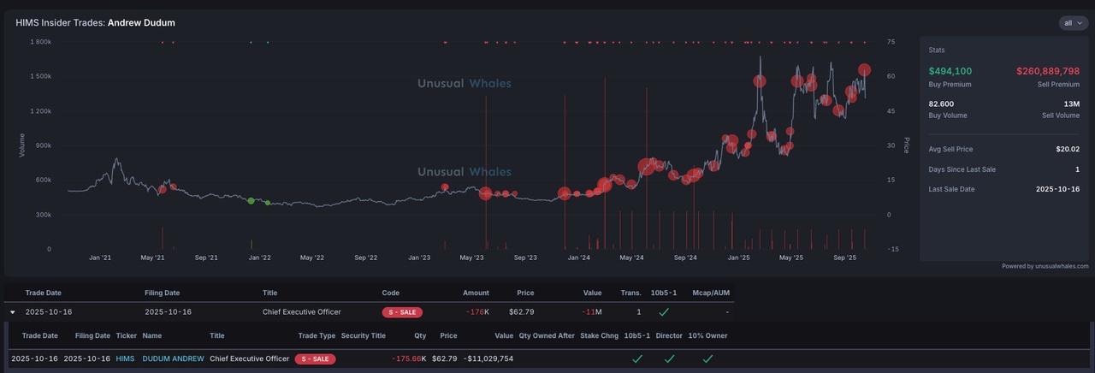The height and width of the screenshot is (373, 1095).
Task: Click the Mcap/AUM column header
Action: coord(711,293)
